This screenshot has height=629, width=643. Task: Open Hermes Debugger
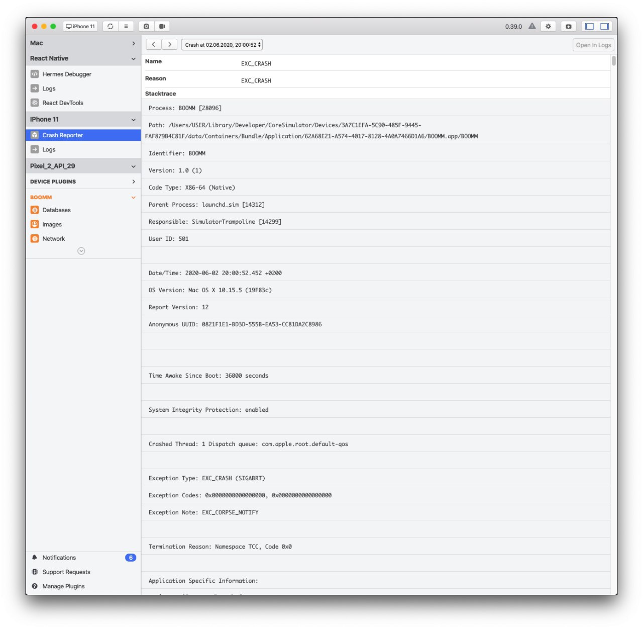[83, 74]
